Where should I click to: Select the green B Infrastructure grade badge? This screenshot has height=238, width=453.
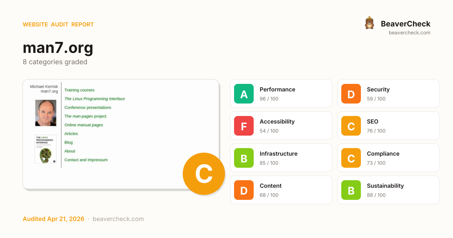(x=244, y=158)
